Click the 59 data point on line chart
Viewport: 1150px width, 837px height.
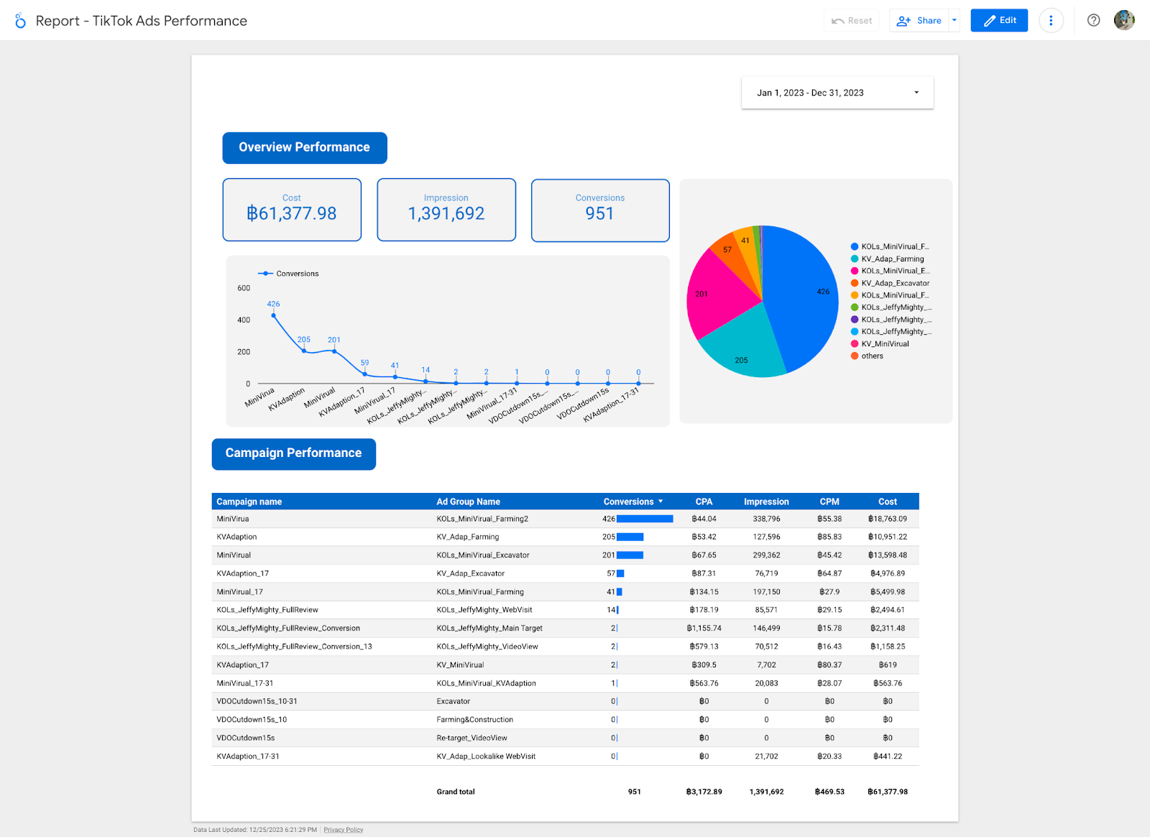click(x=365, y=374)
